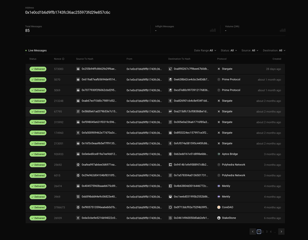Click Optimism icon beside 0xa215dfc13cf0838dbe1d
Viewport: 308px width, 240px height.
tap(170, 112)
